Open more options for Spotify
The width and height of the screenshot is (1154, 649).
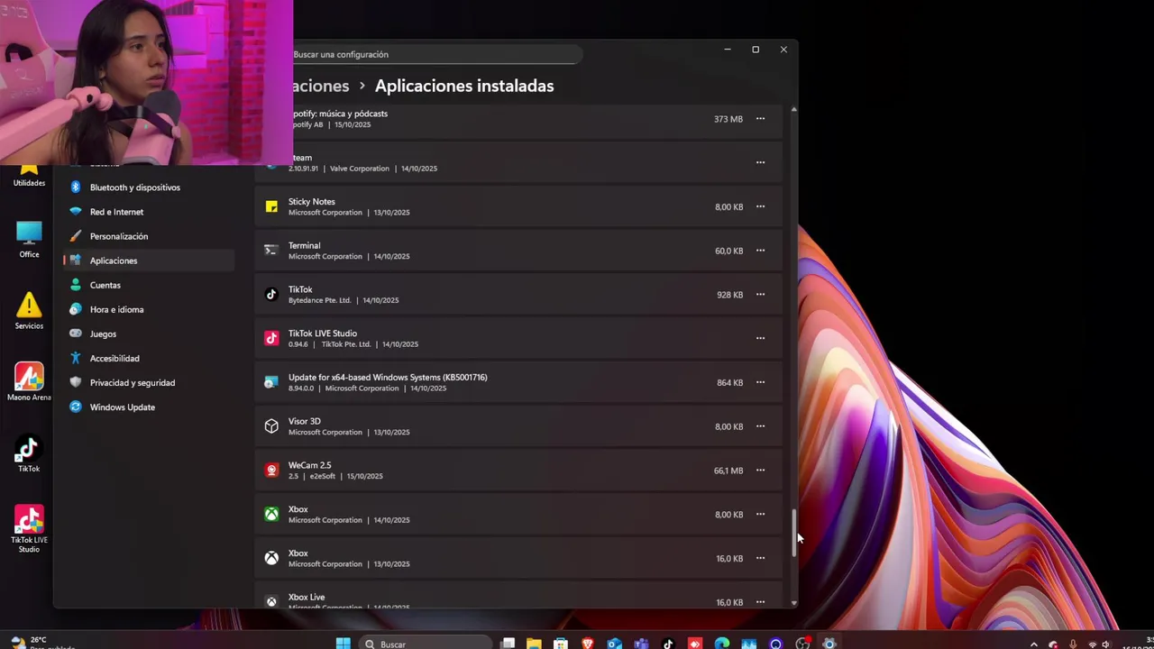pos(760,119)
